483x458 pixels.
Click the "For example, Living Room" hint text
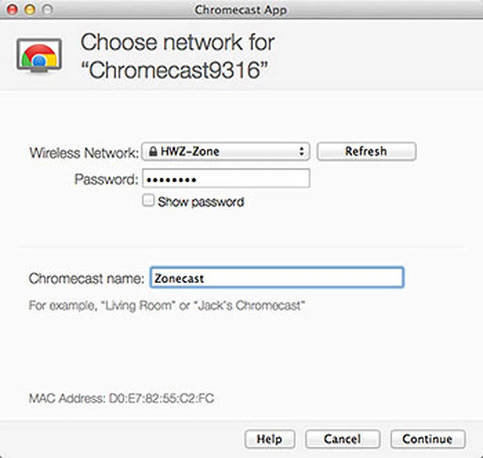(167, 305)
